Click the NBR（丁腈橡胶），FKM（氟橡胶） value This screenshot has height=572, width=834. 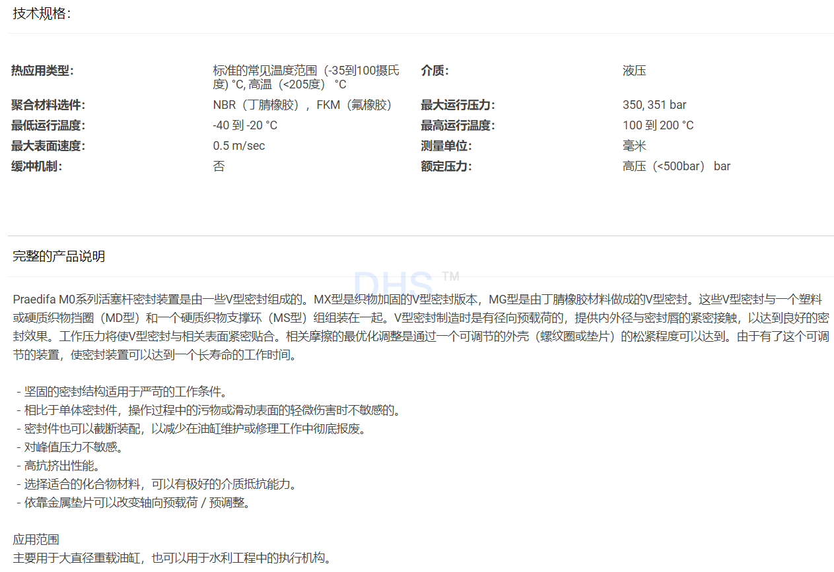[303, 105]
